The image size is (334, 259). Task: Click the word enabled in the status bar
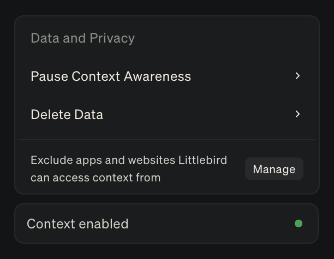tap(103, 223)
